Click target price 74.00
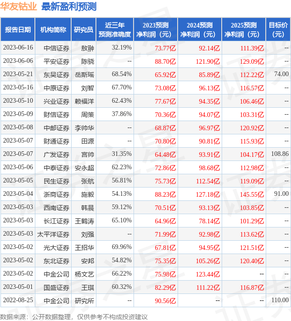291x321 pixels. 281,74
